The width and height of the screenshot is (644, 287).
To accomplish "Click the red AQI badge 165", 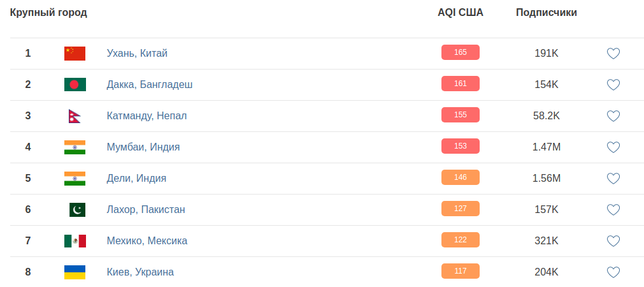I will point(460,52).
